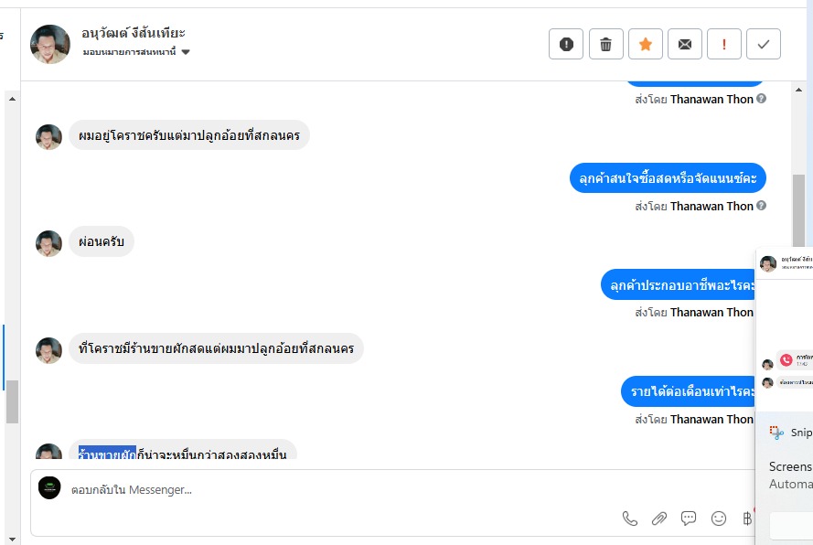The width and height of the screenshot is (813, 545).
Task: Click the left panel scroll up arrow
Action: [13, 98]
